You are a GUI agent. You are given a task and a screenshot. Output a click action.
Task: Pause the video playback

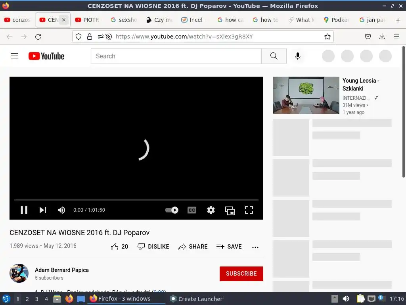tap(24, 210)
